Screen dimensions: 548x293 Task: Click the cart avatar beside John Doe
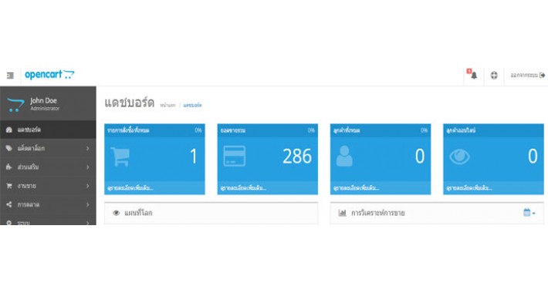[15, 104]
